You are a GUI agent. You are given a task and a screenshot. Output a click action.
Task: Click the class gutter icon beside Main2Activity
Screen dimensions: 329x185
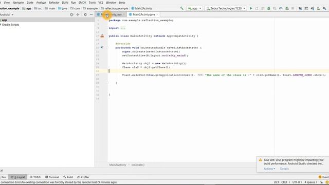(x=102, y=36)
